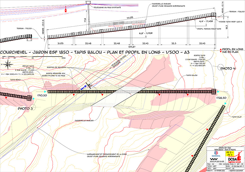
Task: Click the 0 to 50M scale bar
Action: coord(32,57)
